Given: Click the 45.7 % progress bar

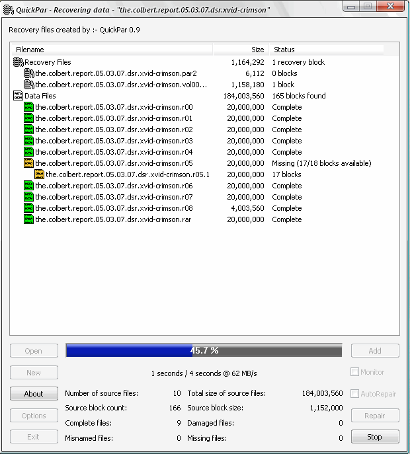Looking at the screenshot, I should tap(204, 351).
